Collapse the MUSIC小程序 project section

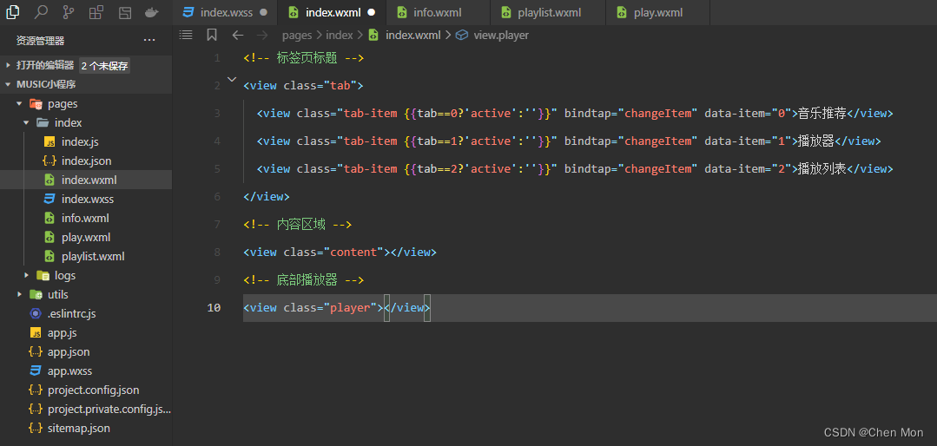pos(9,84)
